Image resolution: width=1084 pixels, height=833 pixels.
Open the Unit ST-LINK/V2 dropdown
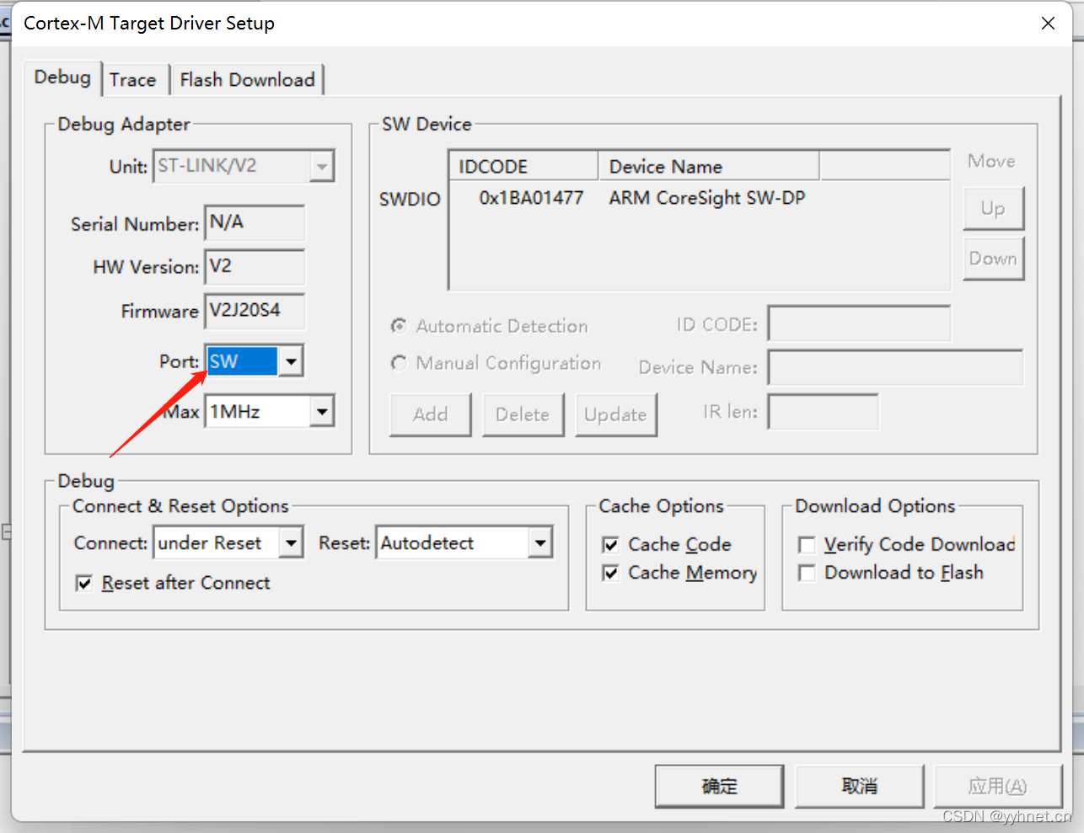click(321, 166)
